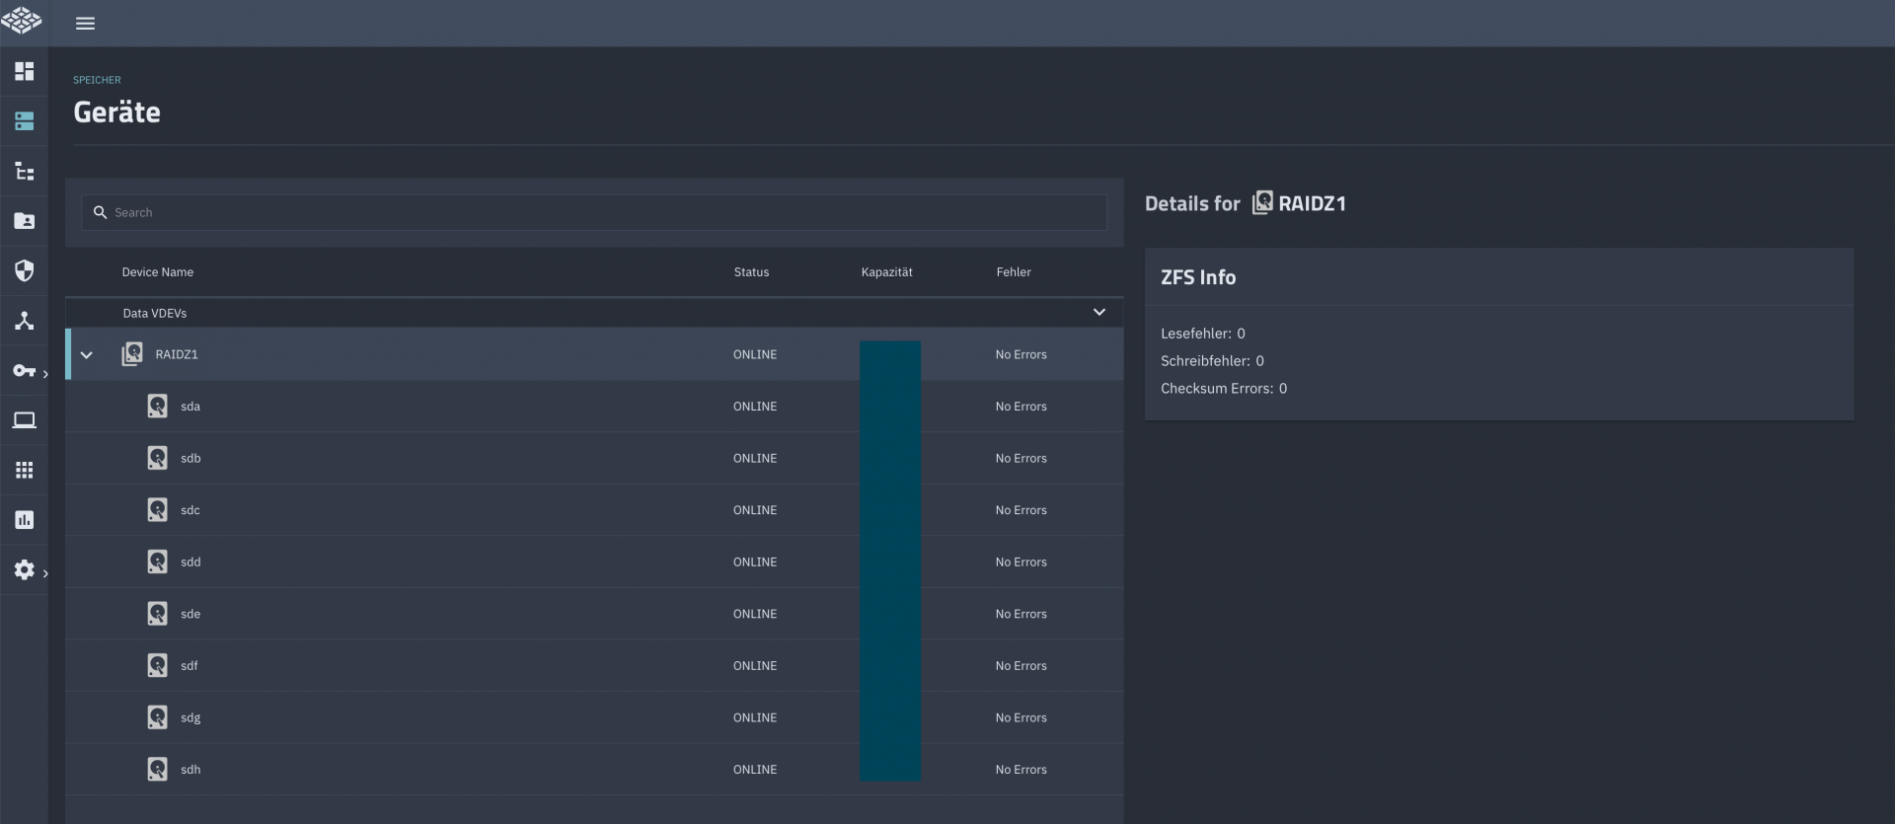Click the Status column header

click(751, 272)
